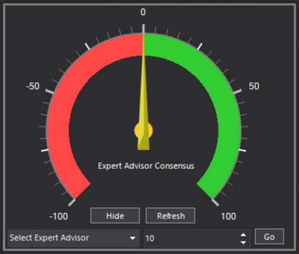The height and width of the screenshot is (254, 299).
Task: Click the Expert Advisor Consensus caption
Action: [x=146, y=166]
